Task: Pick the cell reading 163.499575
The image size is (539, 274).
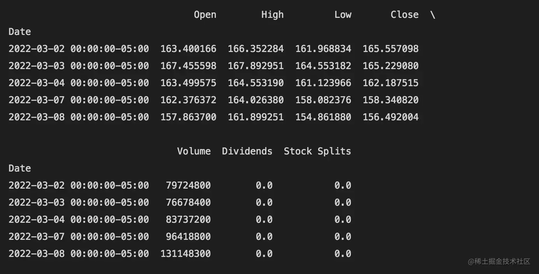Action: tap(188, 83)
